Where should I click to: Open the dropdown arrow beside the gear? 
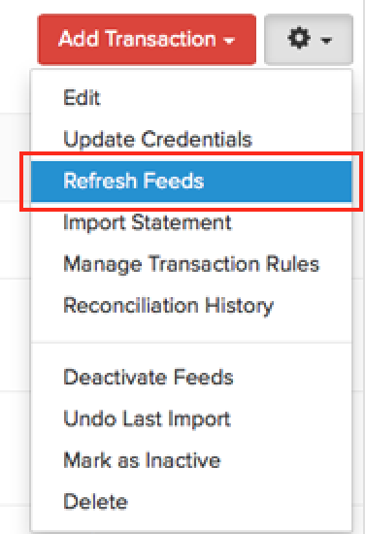(x=326, y=41)
